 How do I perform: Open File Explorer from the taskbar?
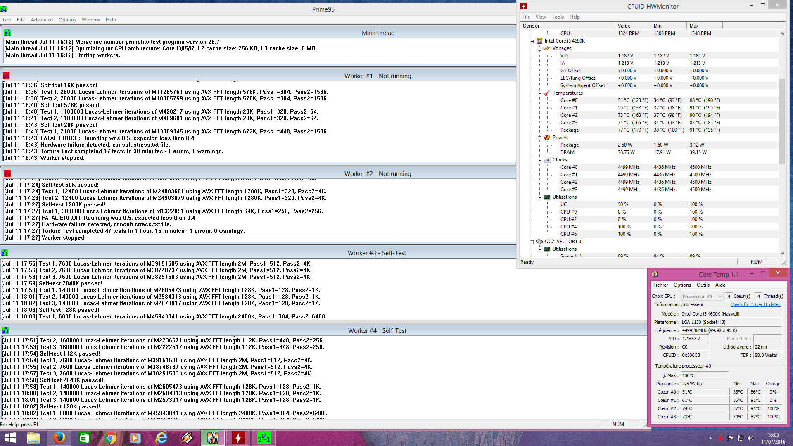pos(33,438)
